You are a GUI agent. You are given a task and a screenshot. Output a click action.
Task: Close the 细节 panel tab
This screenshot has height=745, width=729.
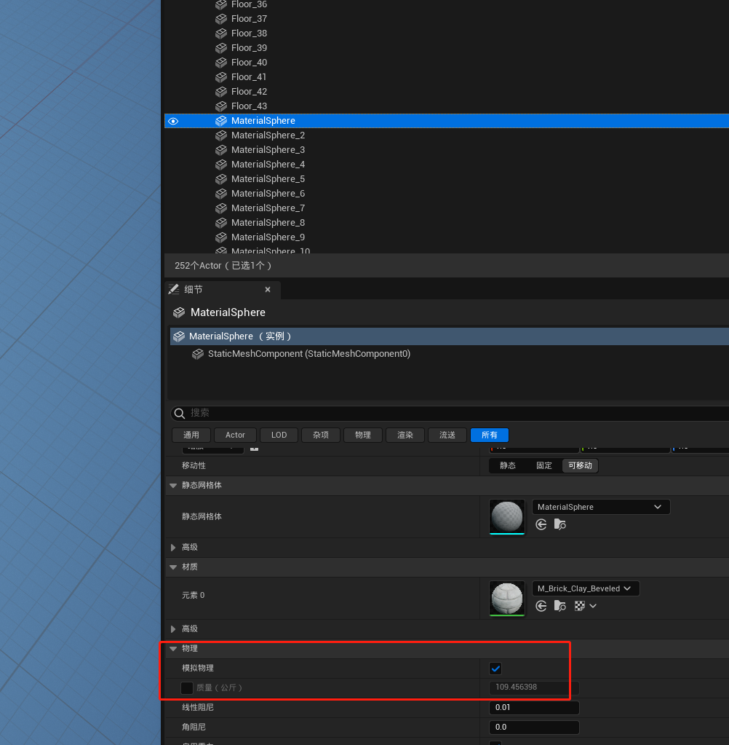point(268,290)
